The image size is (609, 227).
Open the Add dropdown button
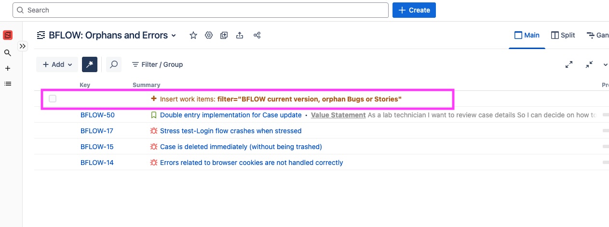(57, 64)
